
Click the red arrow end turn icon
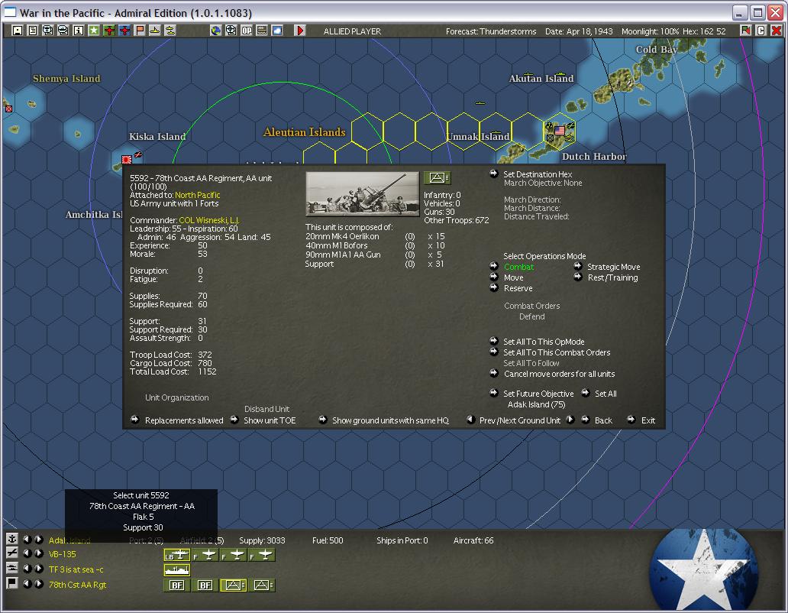(x=300, y=31)
